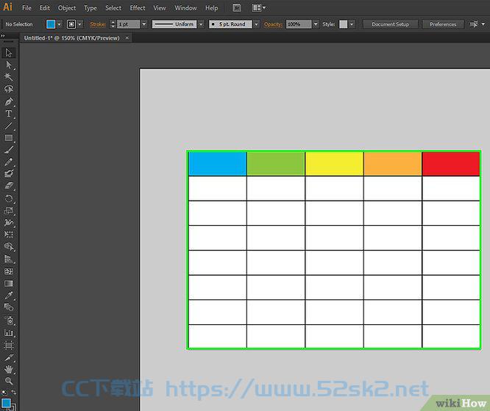
Task: Open the Go to Bridge icon
Action: tap(237, 8)
